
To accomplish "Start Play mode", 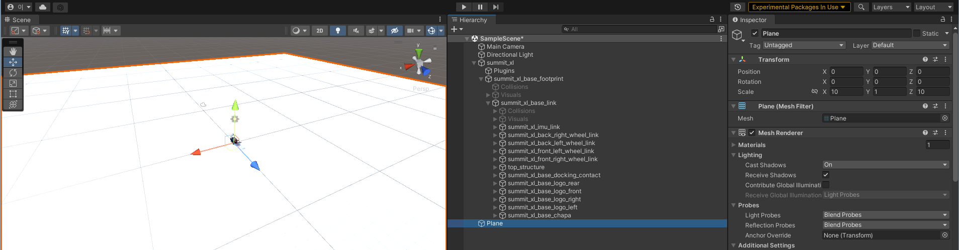I will 464,7.
